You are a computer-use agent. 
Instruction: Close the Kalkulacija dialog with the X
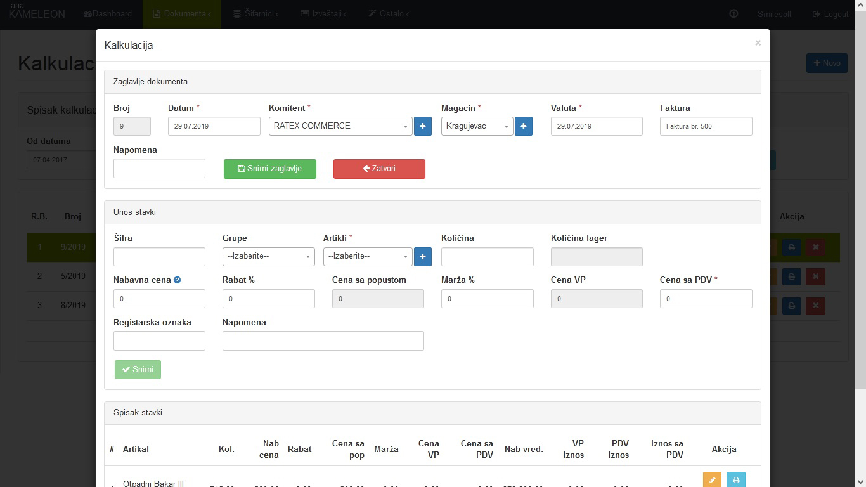pos(758,43)
